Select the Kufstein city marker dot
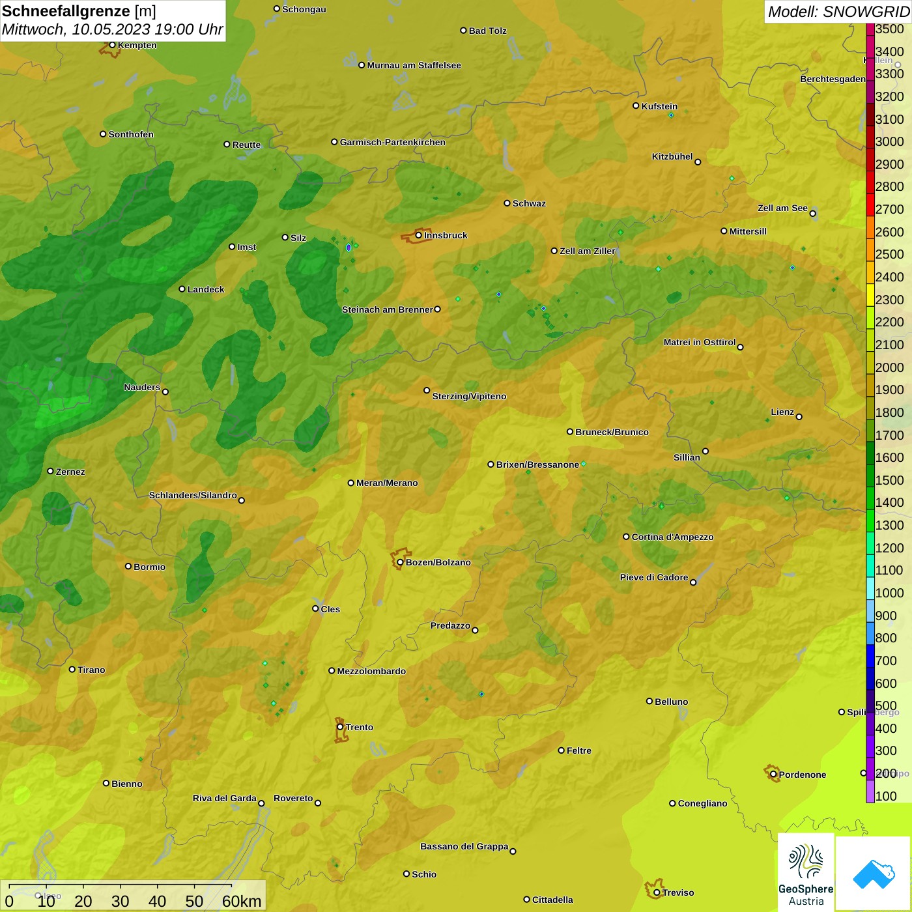Screen dimensions: 912x912 636,106
